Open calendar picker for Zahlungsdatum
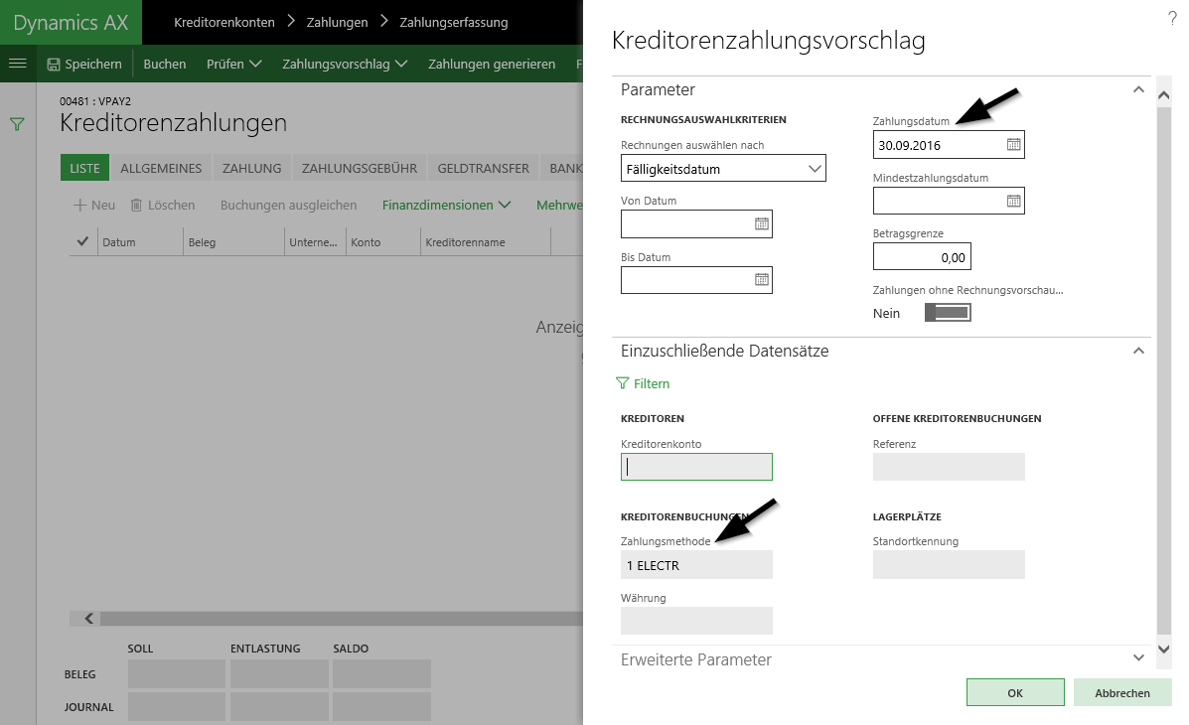The image size is (1189, 725). coord(1013,145)
